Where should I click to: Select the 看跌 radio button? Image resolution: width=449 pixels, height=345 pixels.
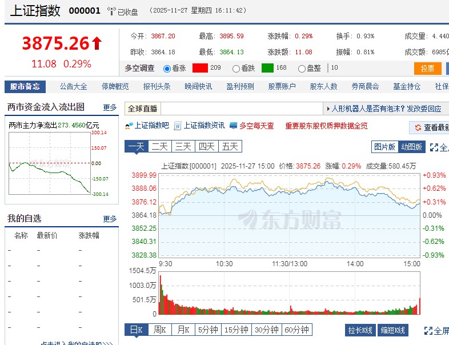(236, 69)
